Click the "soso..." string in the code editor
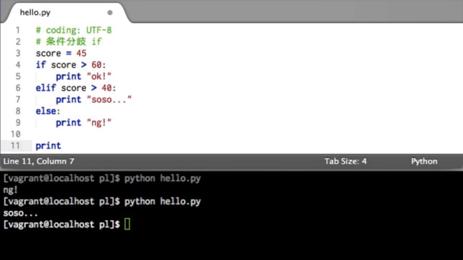463x260 pixels. (109, 100)
